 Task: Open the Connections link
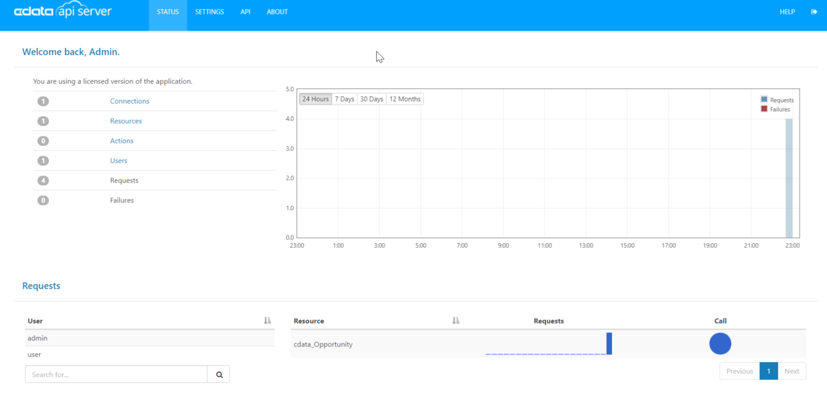click(x=130, y=101)
